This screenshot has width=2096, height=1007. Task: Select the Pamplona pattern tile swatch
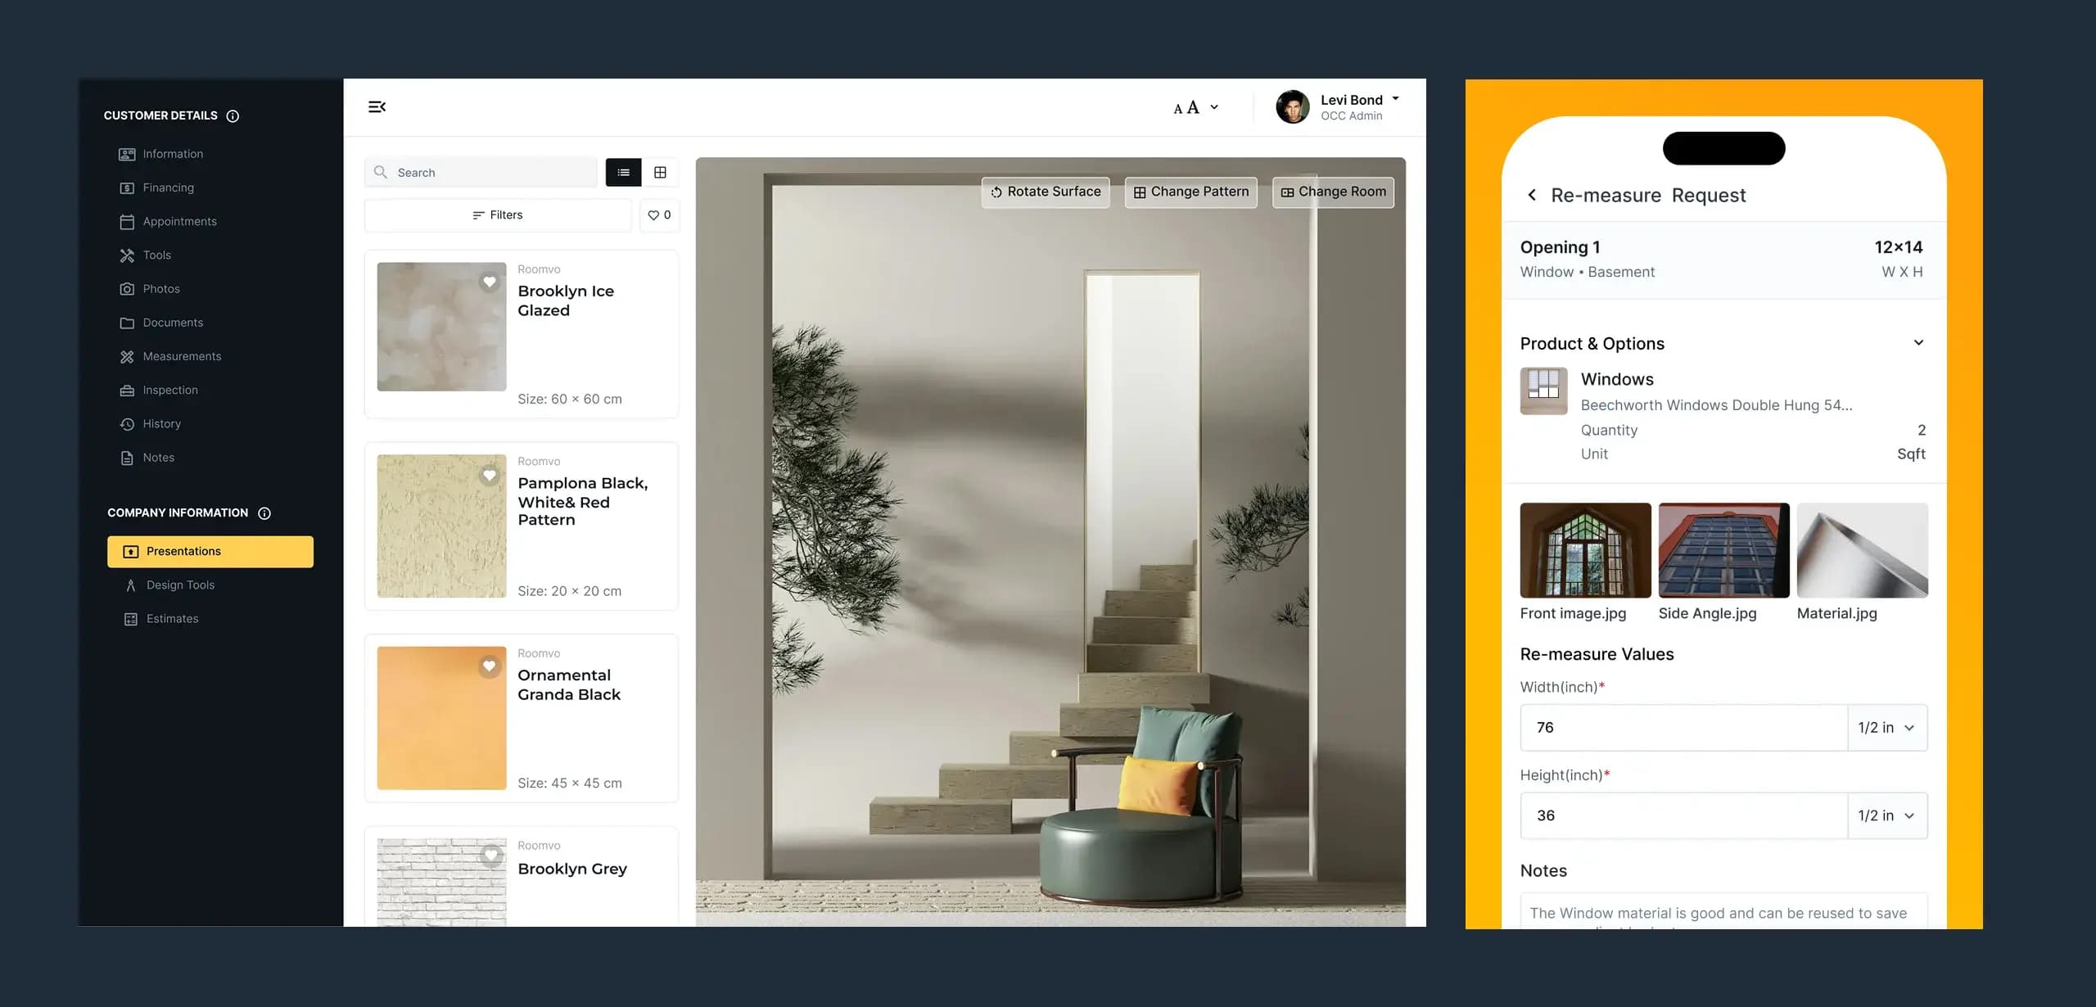[x=441, y=526]
